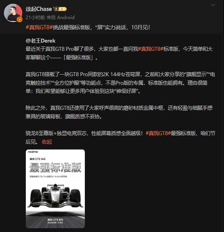Image resolution: width=224 pixels, height=232 pixels.
Task: Open #真我GT8# hashtag before 标准版 text
Action: click(x=151, y=49)
